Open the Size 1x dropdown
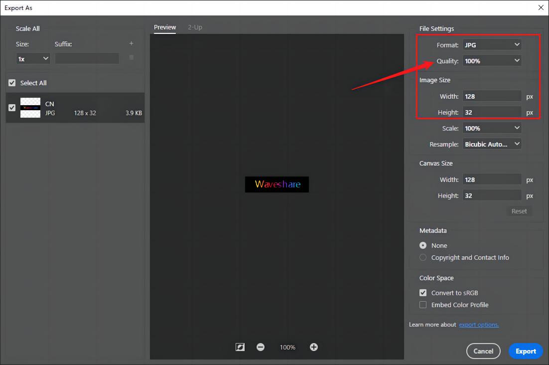The width and height of the screenshot is (549, 365). 33,58
